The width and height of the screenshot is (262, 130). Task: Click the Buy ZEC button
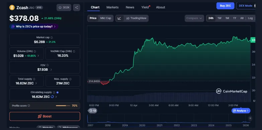[x=225, y=6]
